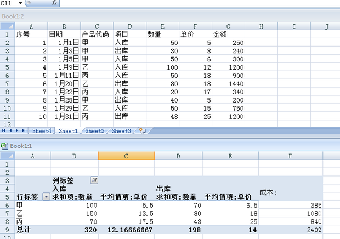Select all cells in Book1:2 corner
Screen dimensions: 340x239
point(7,26)
